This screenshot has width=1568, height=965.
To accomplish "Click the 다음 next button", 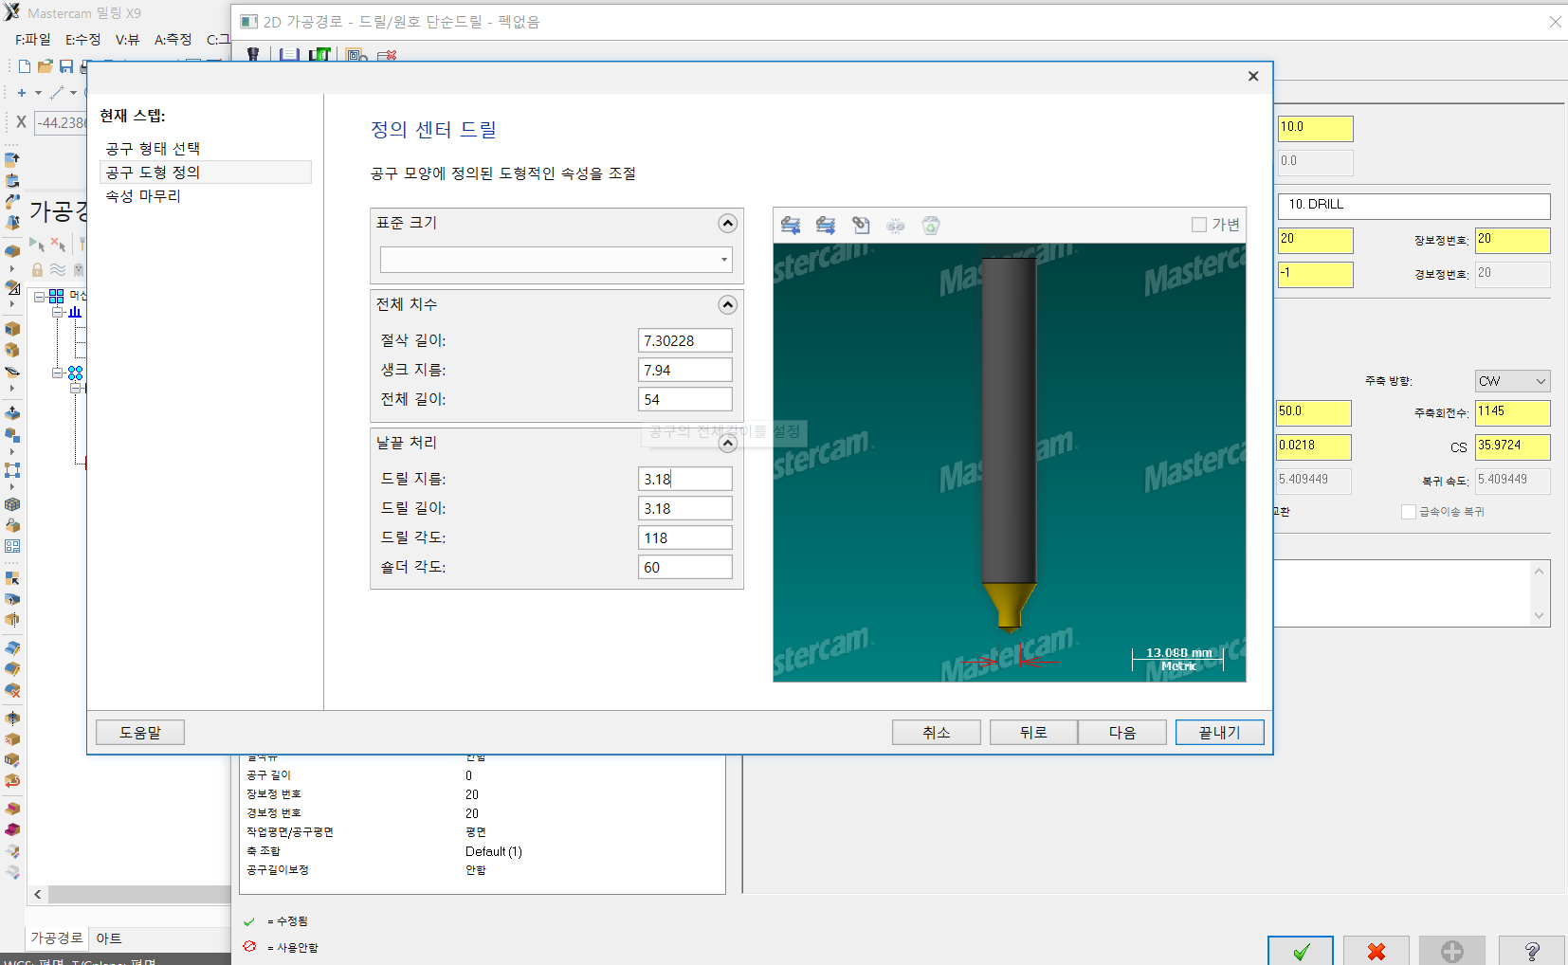I will 1122,733.
